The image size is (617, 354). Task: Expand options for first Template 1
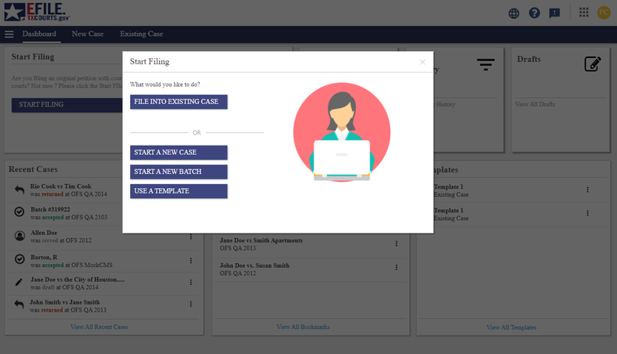click(x=587, y=190)
